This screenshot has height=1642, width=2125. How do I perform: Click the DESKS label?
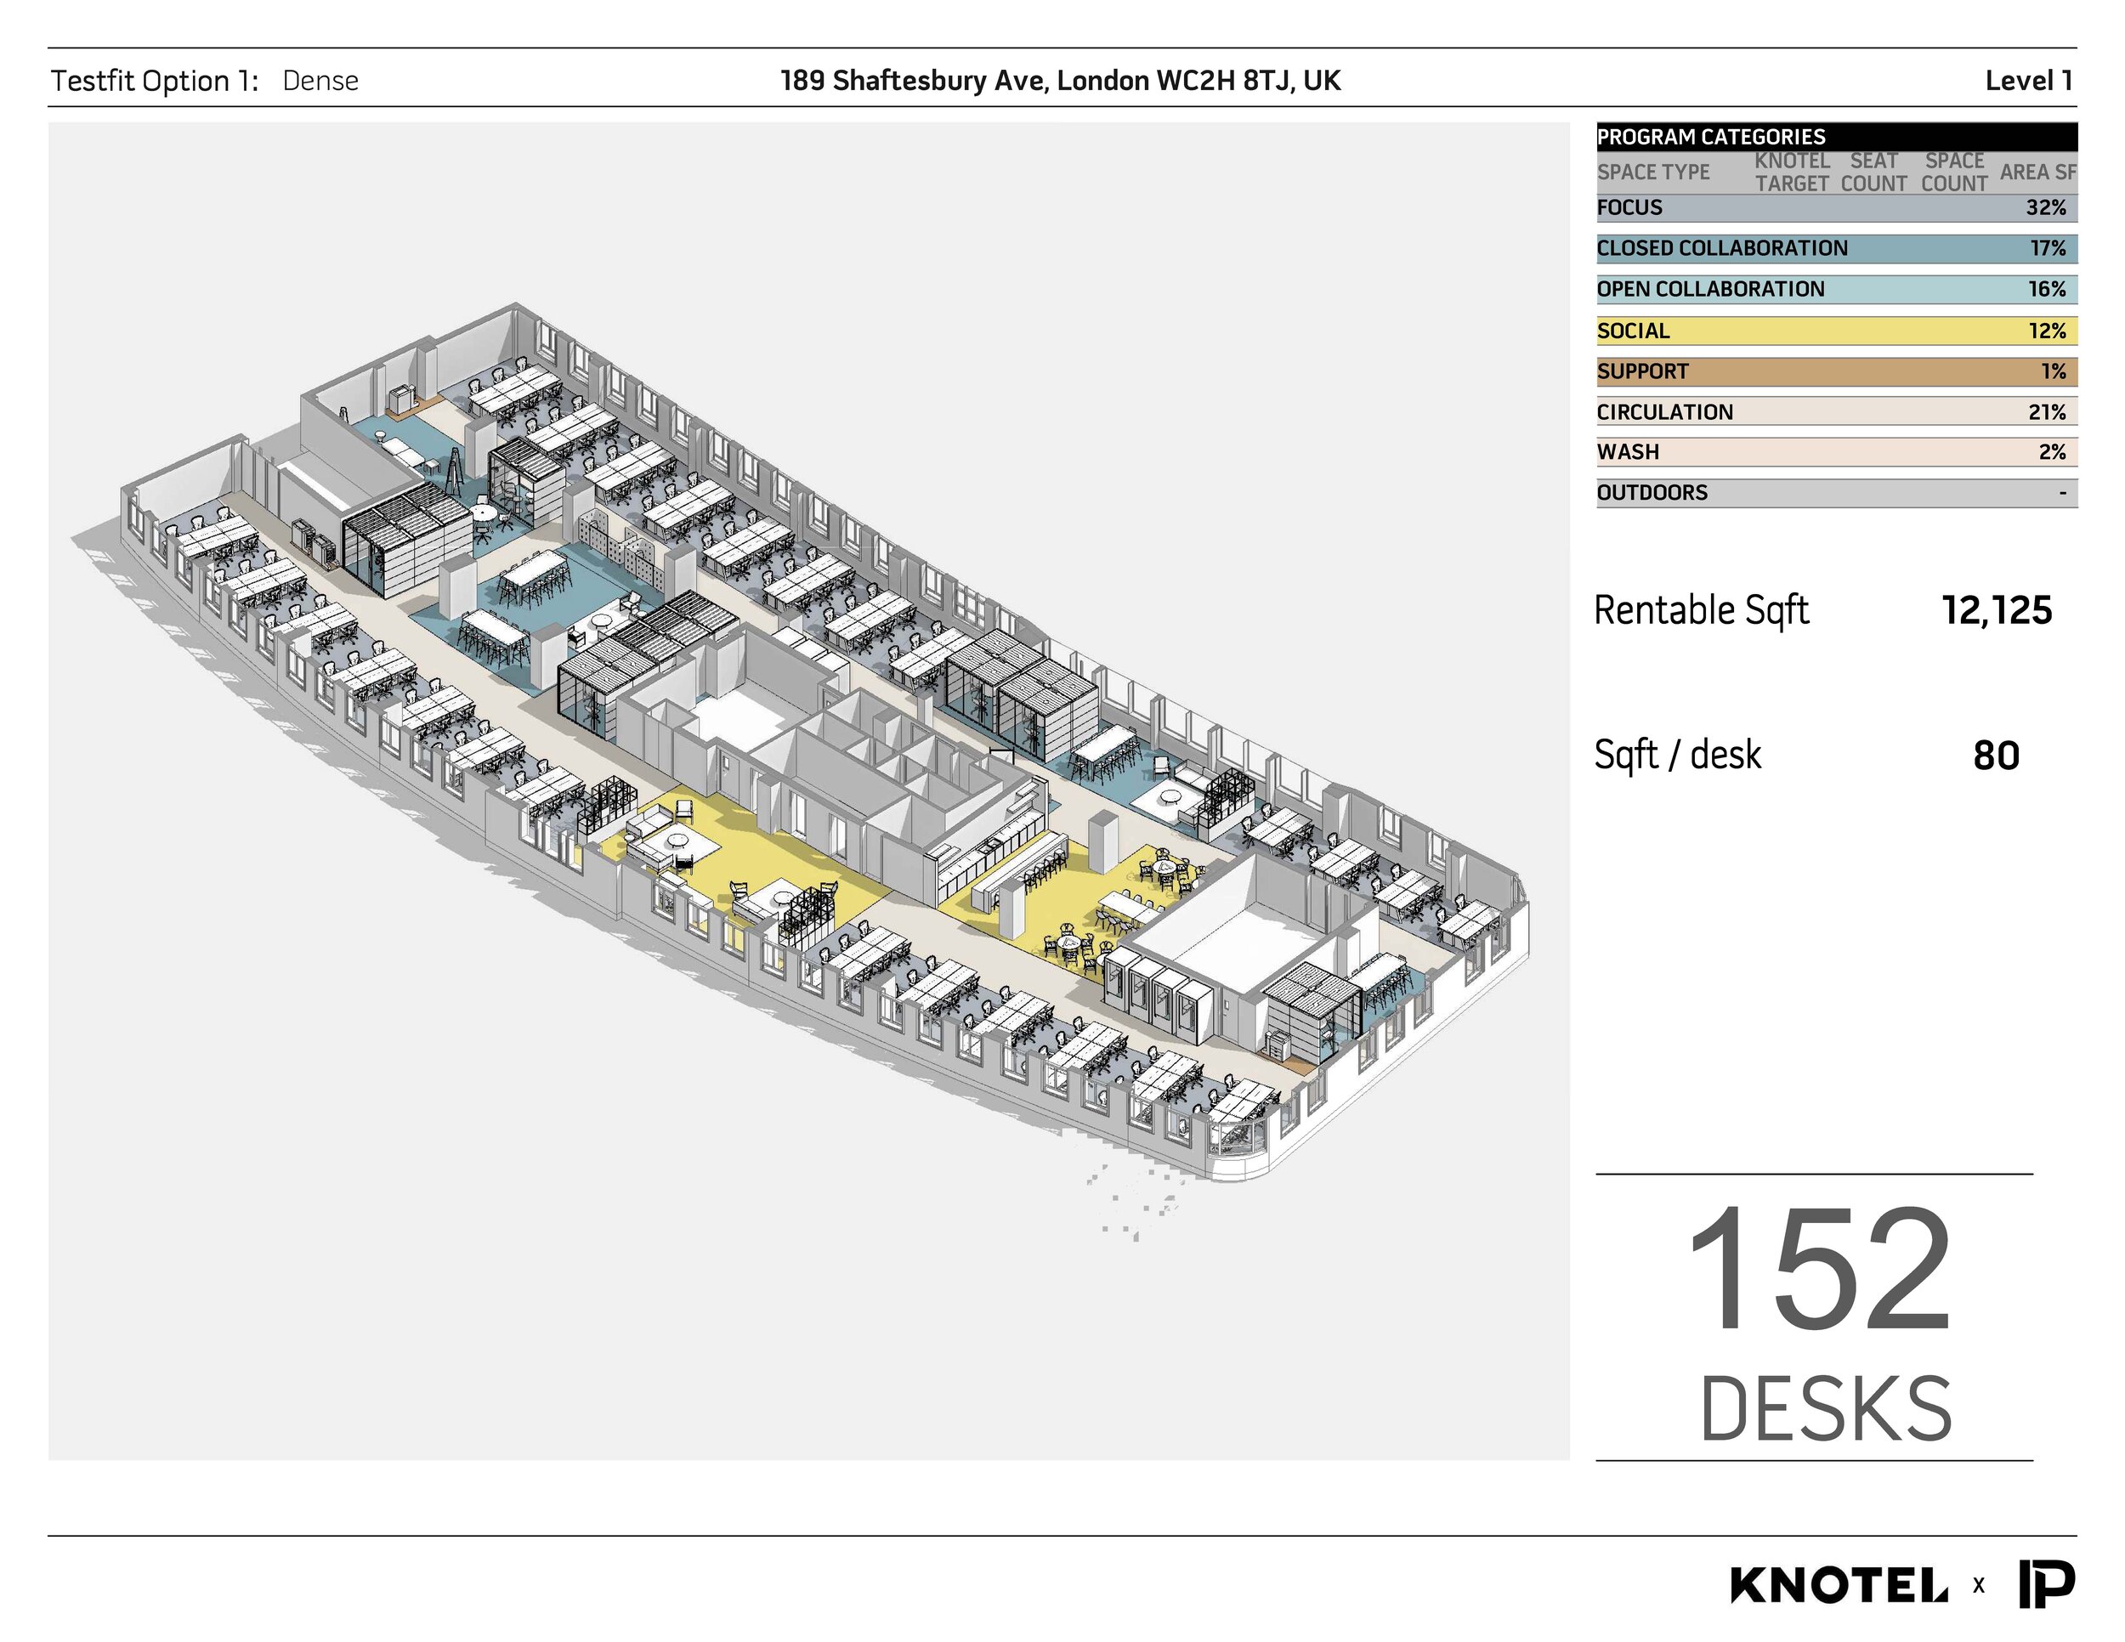coord(1827,1409)
